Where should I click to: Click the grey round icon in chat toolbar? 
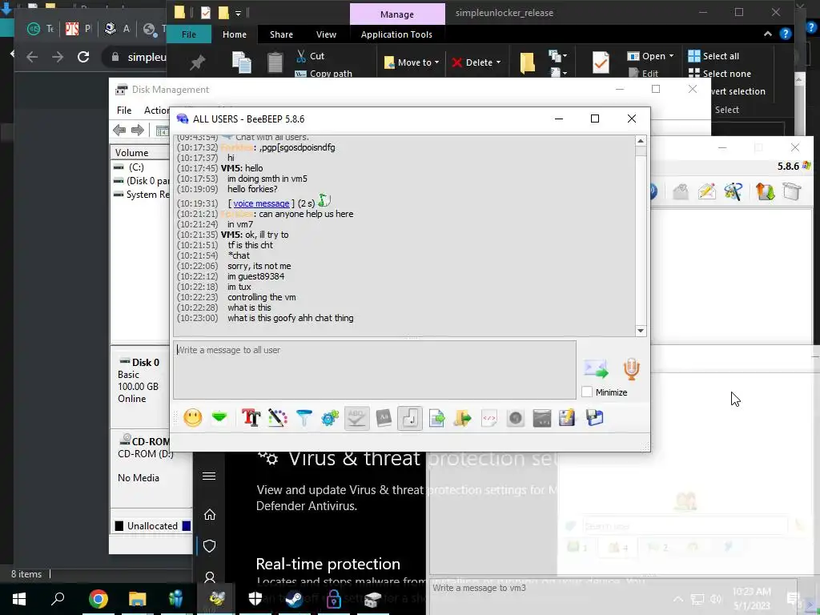(516, 418)
